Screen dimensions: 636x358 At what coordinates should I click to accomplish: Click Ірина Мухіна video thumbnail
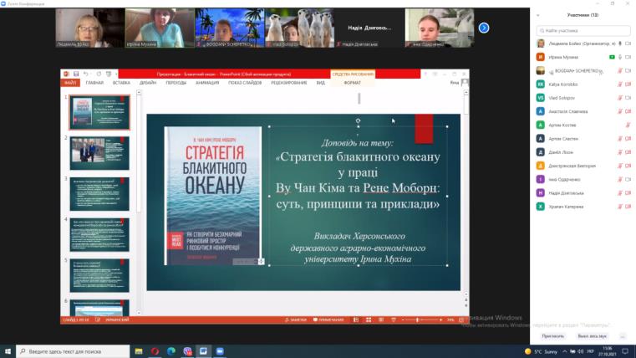160,28
